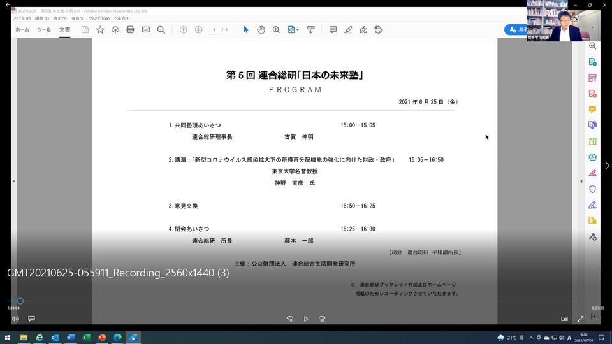Click the yellow comment icon in right pane
This screenshot has width=612, height=344.
592,110
